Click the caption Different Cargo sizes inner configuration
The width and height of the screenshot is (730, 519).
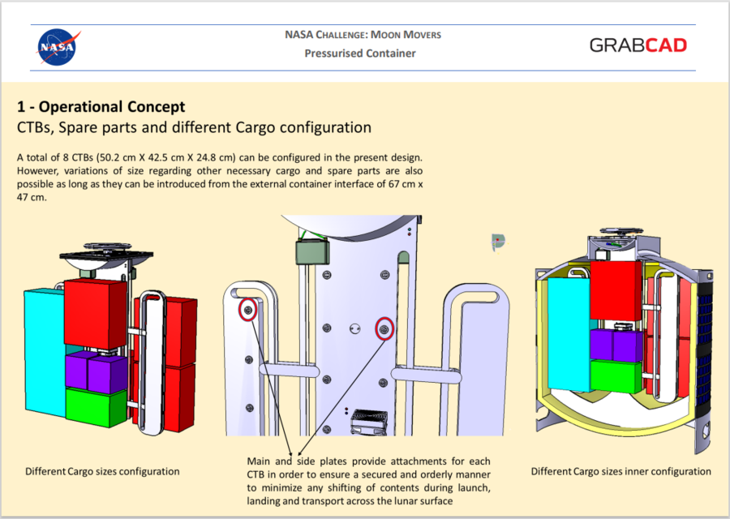pyautogui.click(x=620, y=471)
